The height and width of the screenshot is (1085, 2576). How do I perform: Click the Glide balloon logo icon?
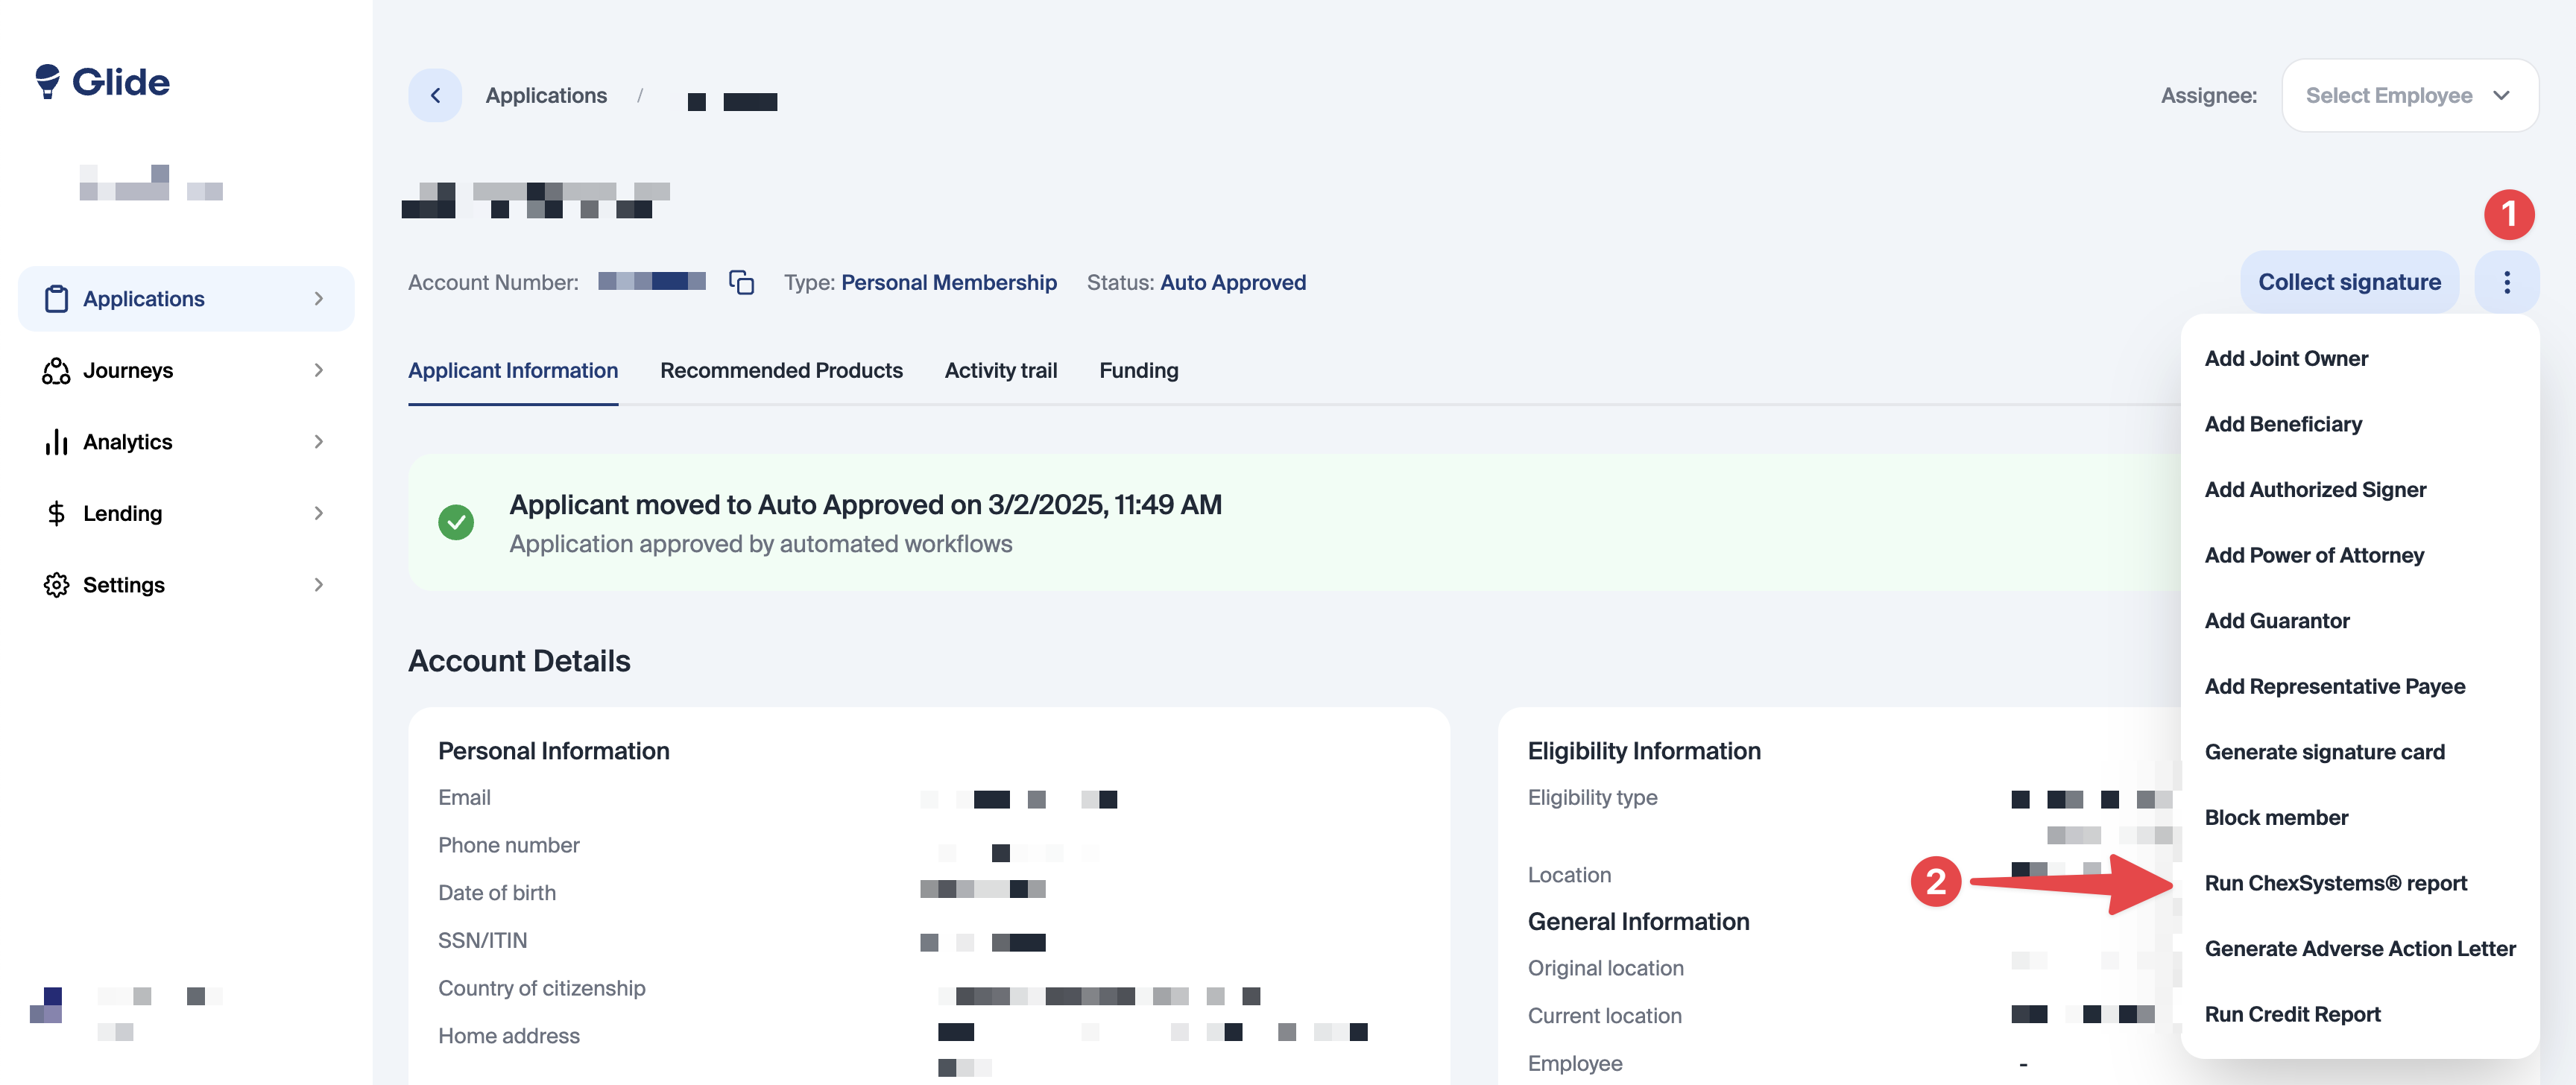(47, 81)
